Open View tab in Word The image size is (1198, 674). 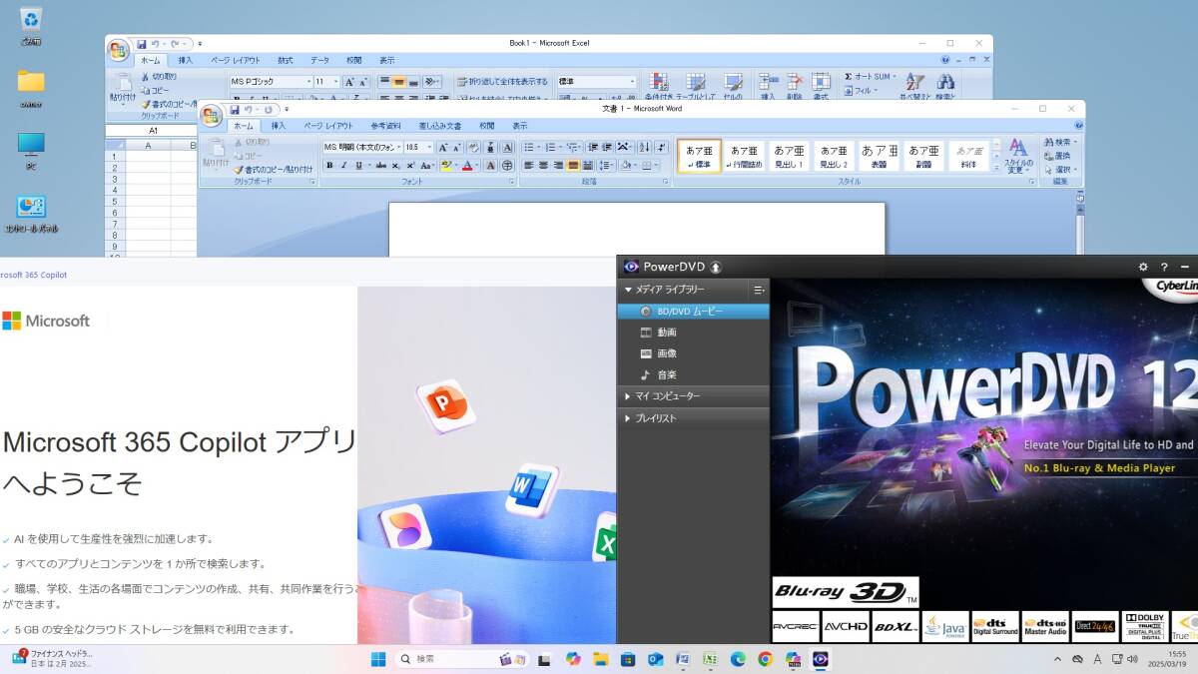[x=520, y=126]
